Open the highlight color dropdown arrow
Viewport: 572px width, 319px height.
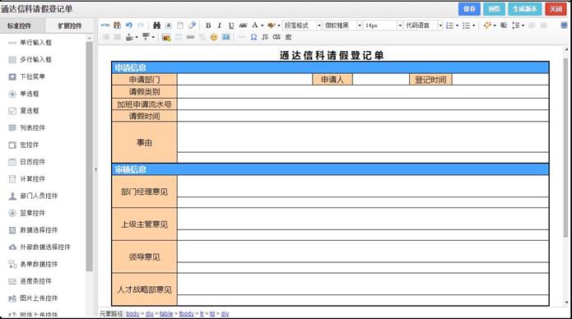[279, 25]
